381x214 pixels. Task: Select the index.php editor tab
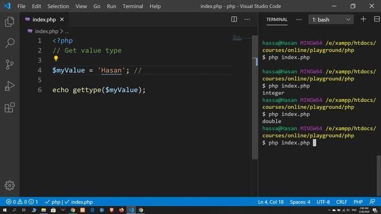(44, 20)
